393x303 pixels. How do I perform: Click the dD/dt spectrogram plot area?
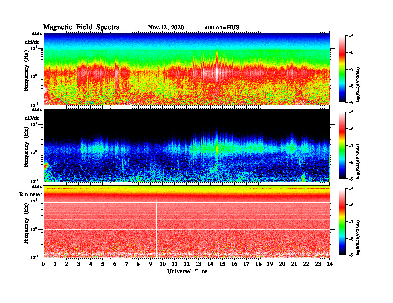pyautogui.click(x=187, y=145)
